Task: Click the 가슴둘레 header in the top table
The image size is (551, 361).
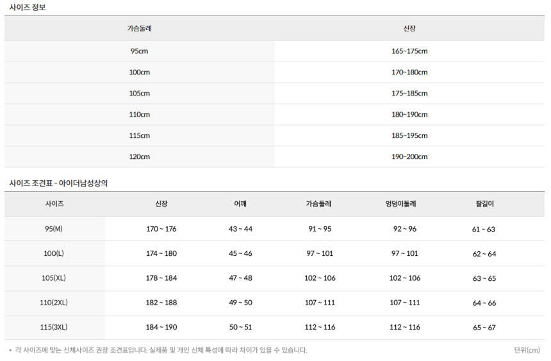Action: click(x=139, y=28)
